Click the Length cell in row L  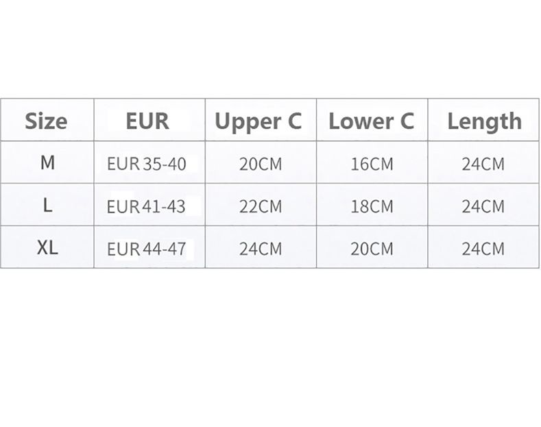[483, 206]
